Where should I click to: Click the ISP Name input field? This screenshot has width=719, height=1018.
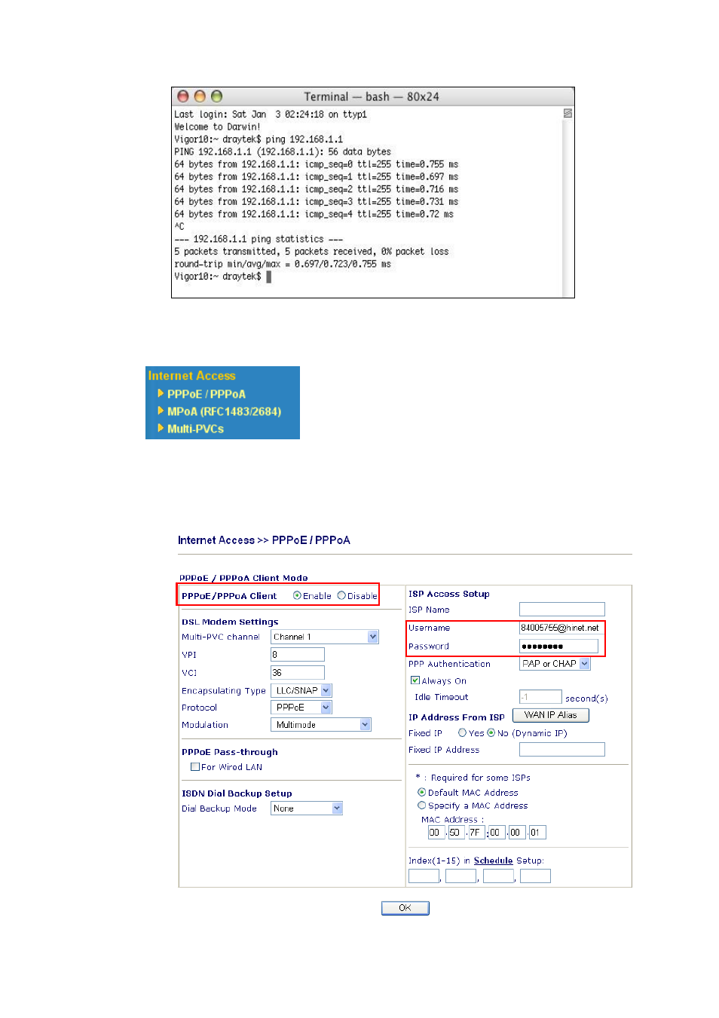pos(562,609)
